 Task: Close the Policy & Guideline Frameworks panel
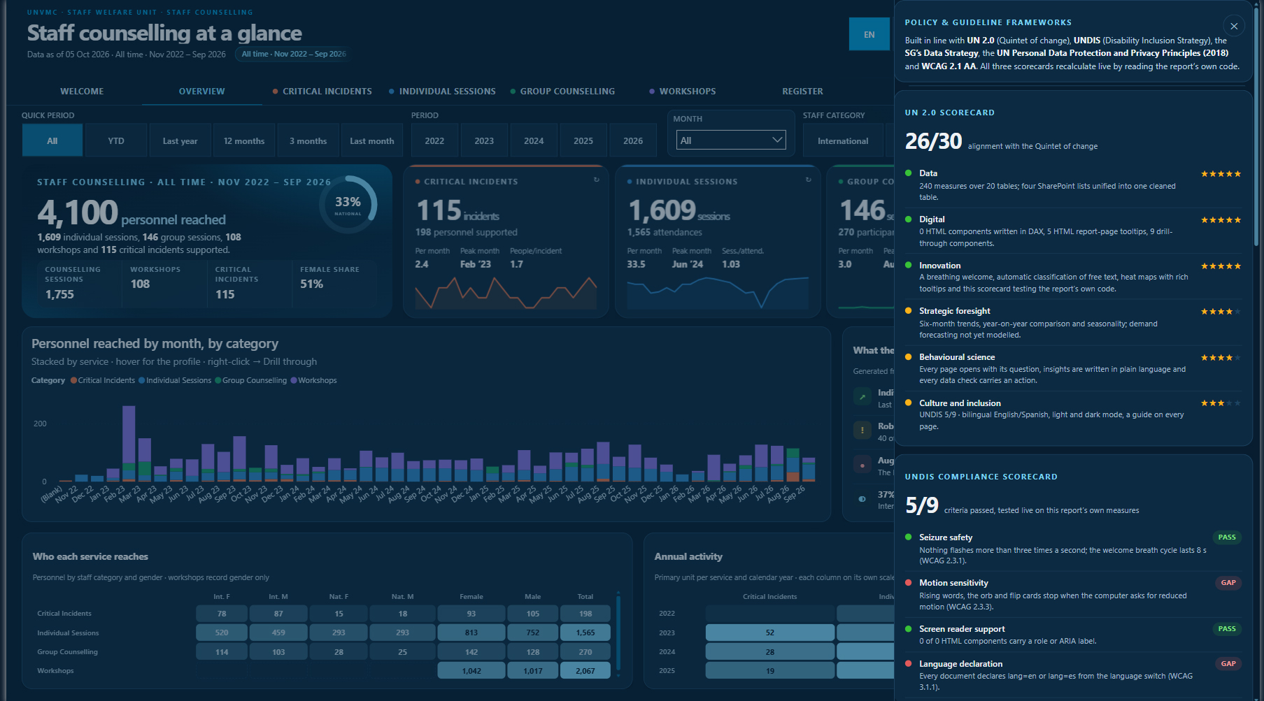(1234, 26)
